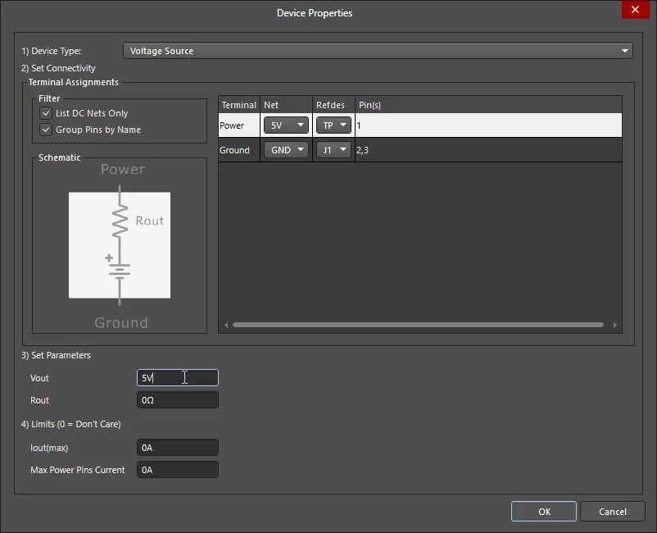Click the Max Power Pins Current field
The height and width of the screenshot is (533, 657).
coord(177,470)
